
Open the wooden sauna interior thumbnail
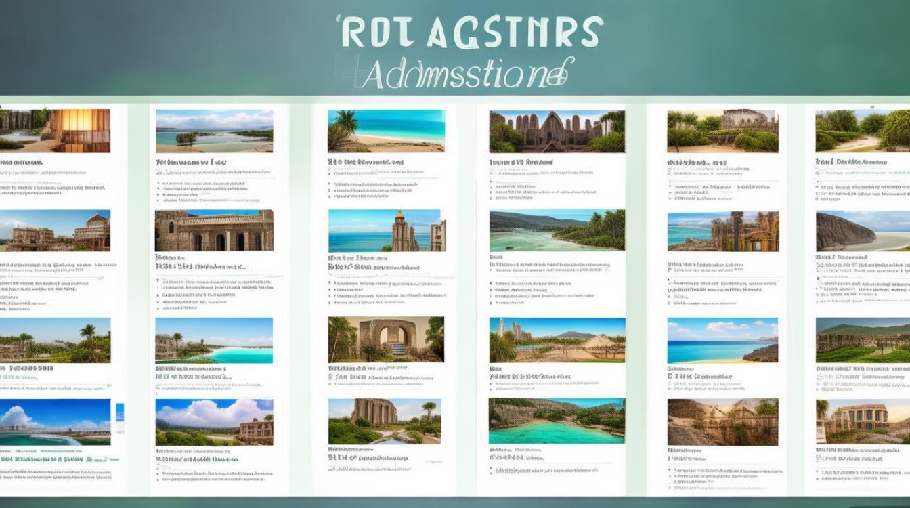pos(55,130)
